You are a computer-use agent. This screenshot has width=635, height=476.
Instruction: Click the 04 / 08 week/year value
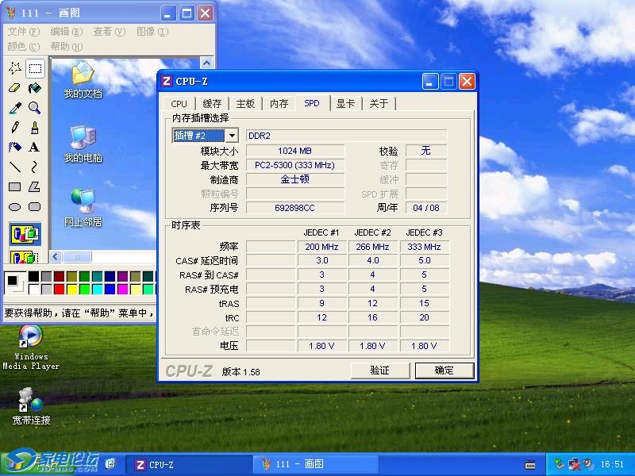point(426,208)
